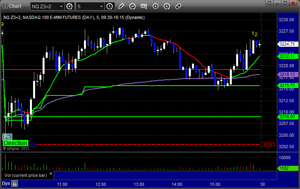Click the green 3209.00 price marker
This screenshot has height=189, width=300.
[287, 117]
